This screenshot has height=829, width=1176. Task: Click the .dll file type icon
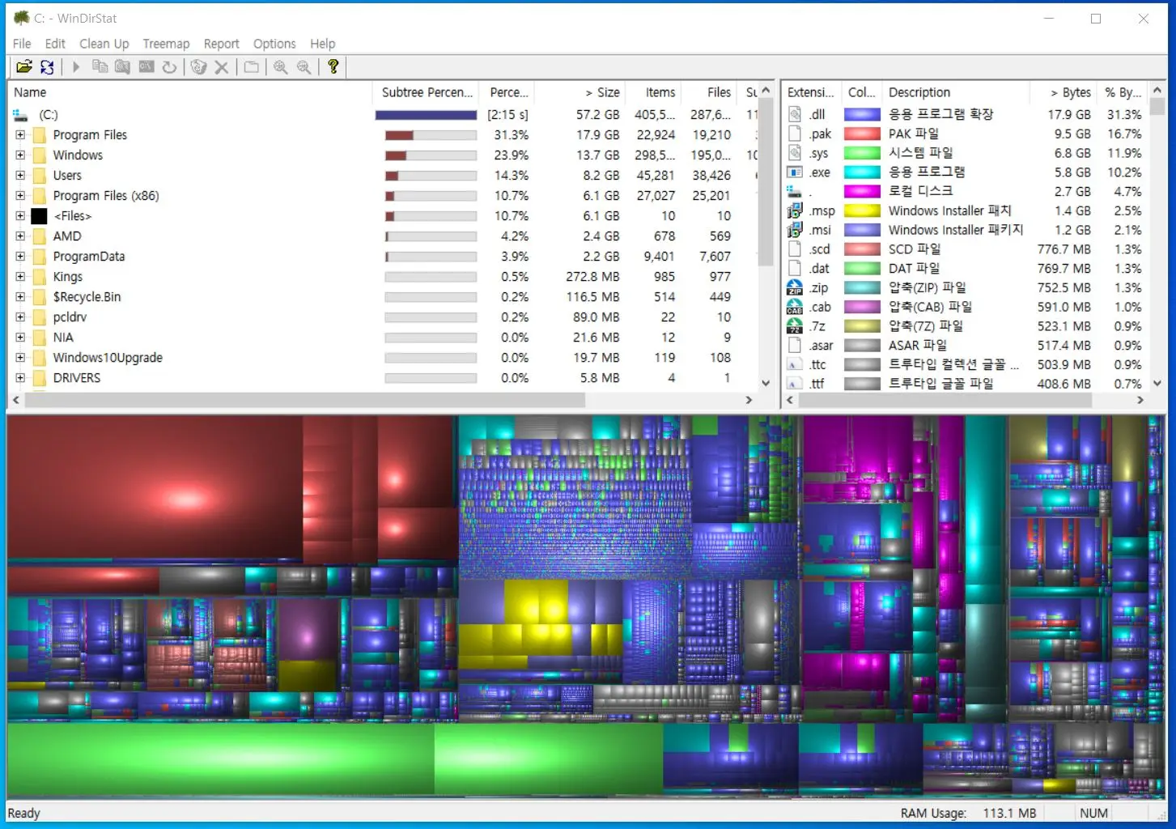coord(795,114)
